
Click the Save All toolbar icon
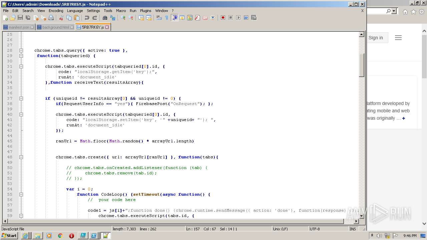pos(28,18)
